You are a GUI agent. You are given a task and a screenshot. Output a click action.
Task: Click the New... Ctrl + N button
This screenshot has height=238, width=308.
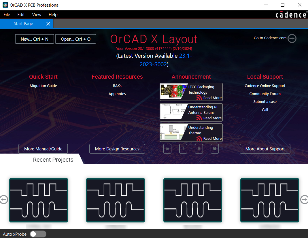[x=35, y=39]
